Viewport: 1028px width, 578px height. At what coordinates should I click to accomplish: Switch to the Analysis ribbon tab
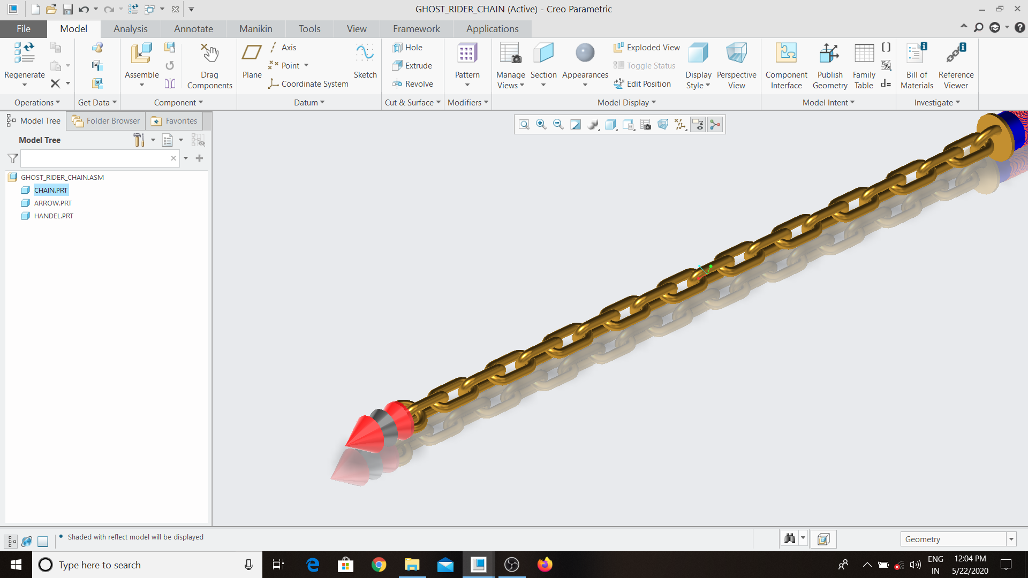(x=130, y=29)
